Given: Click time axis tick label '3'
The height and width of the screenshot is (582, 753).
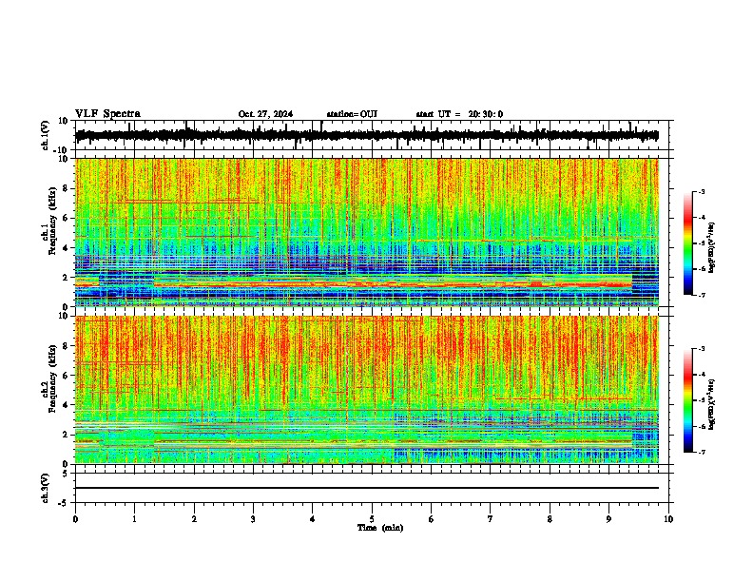Looking at the screenshot, I should (253, 519).
